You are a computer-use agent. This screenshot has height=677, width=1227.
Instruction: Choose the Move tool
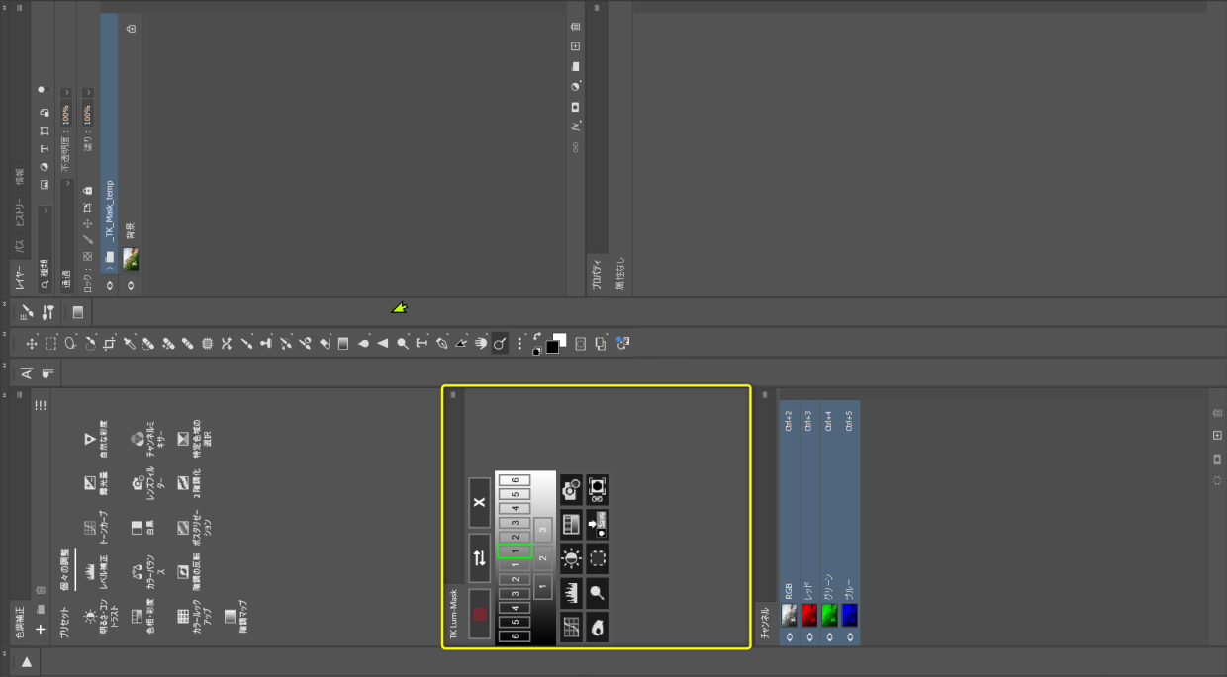tap(32, 344)
